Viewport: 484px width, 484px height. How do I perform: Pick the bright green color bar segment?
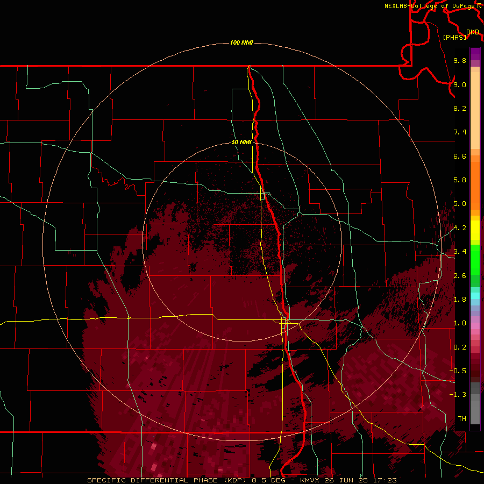pyautogui.click(x=475, y=259)
